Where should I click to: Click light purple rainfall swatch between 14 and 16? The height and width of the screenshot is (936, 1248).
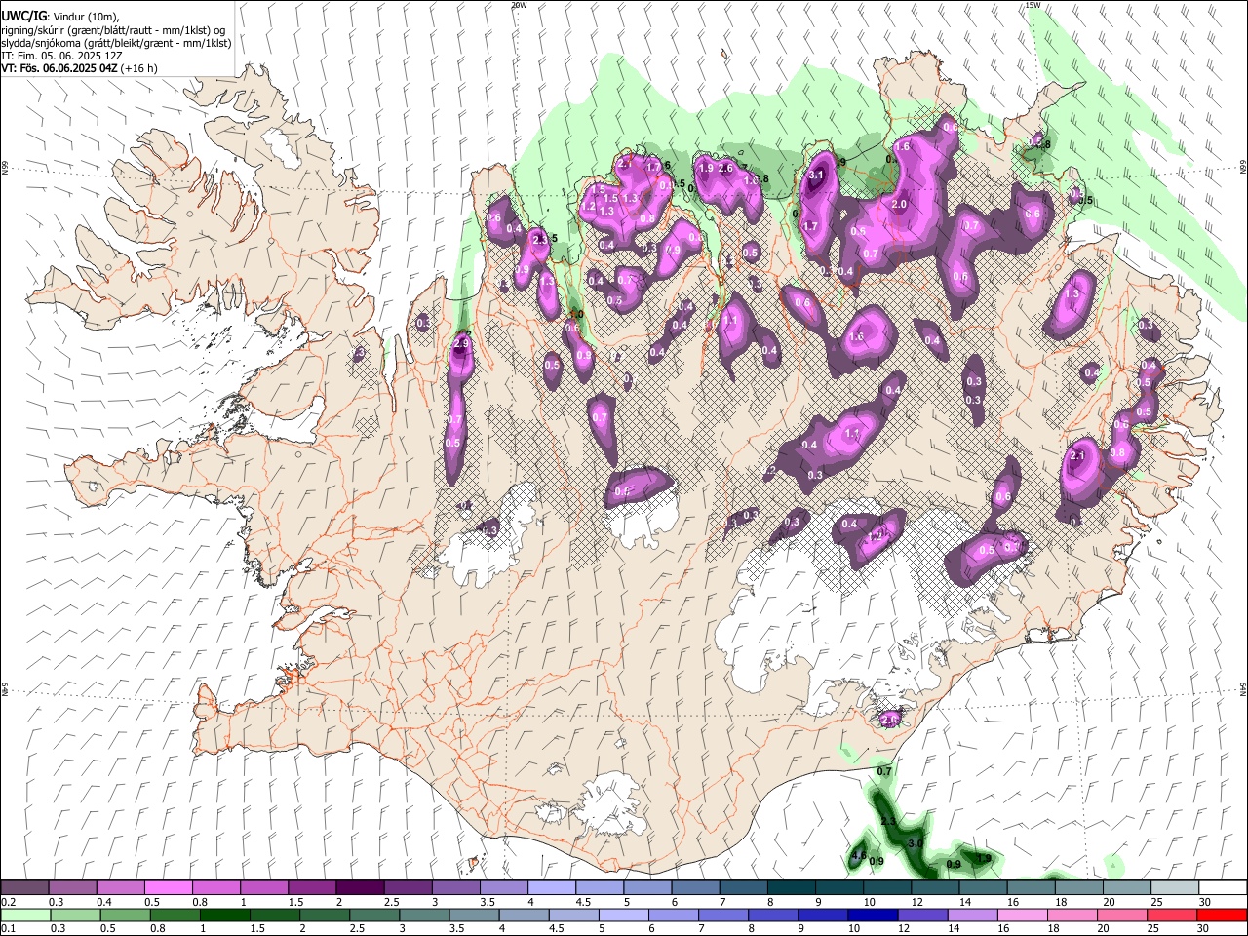972,916
